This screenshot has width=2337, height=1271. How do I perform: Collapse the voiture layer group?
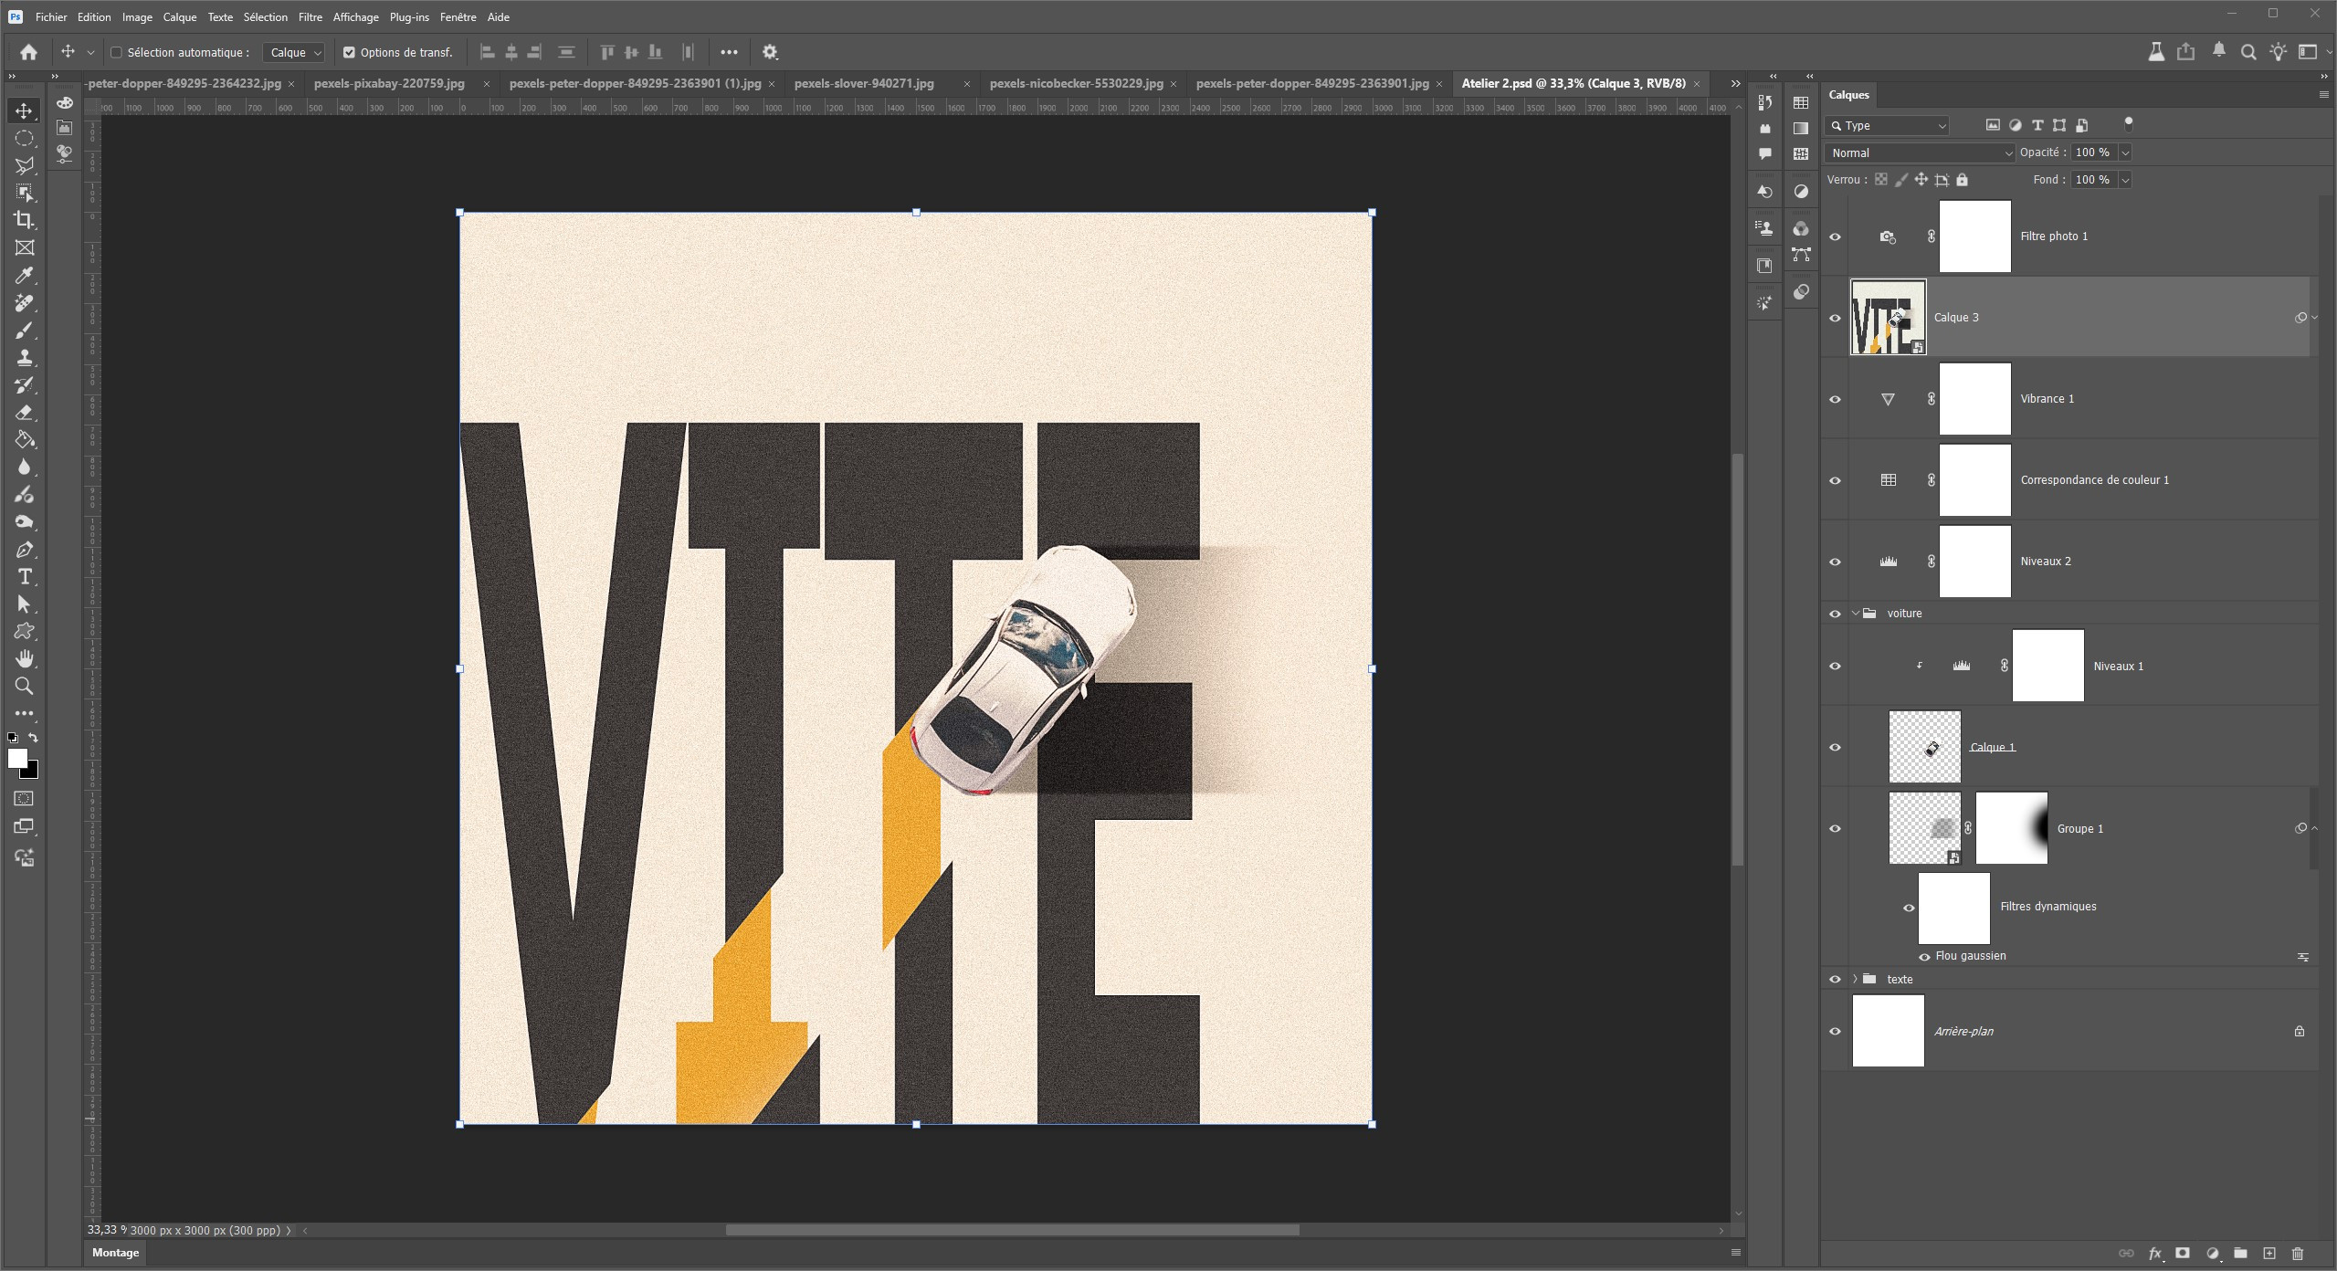(1855, 614)
